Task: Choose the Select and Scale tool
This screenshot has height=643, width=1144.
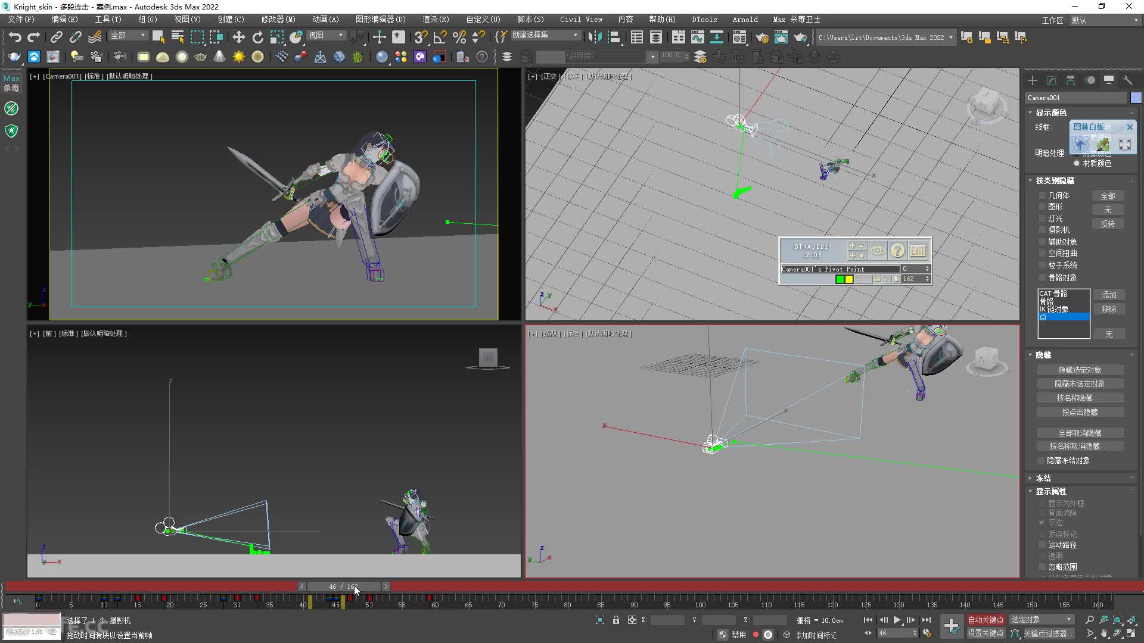Action: click(276, 37)
